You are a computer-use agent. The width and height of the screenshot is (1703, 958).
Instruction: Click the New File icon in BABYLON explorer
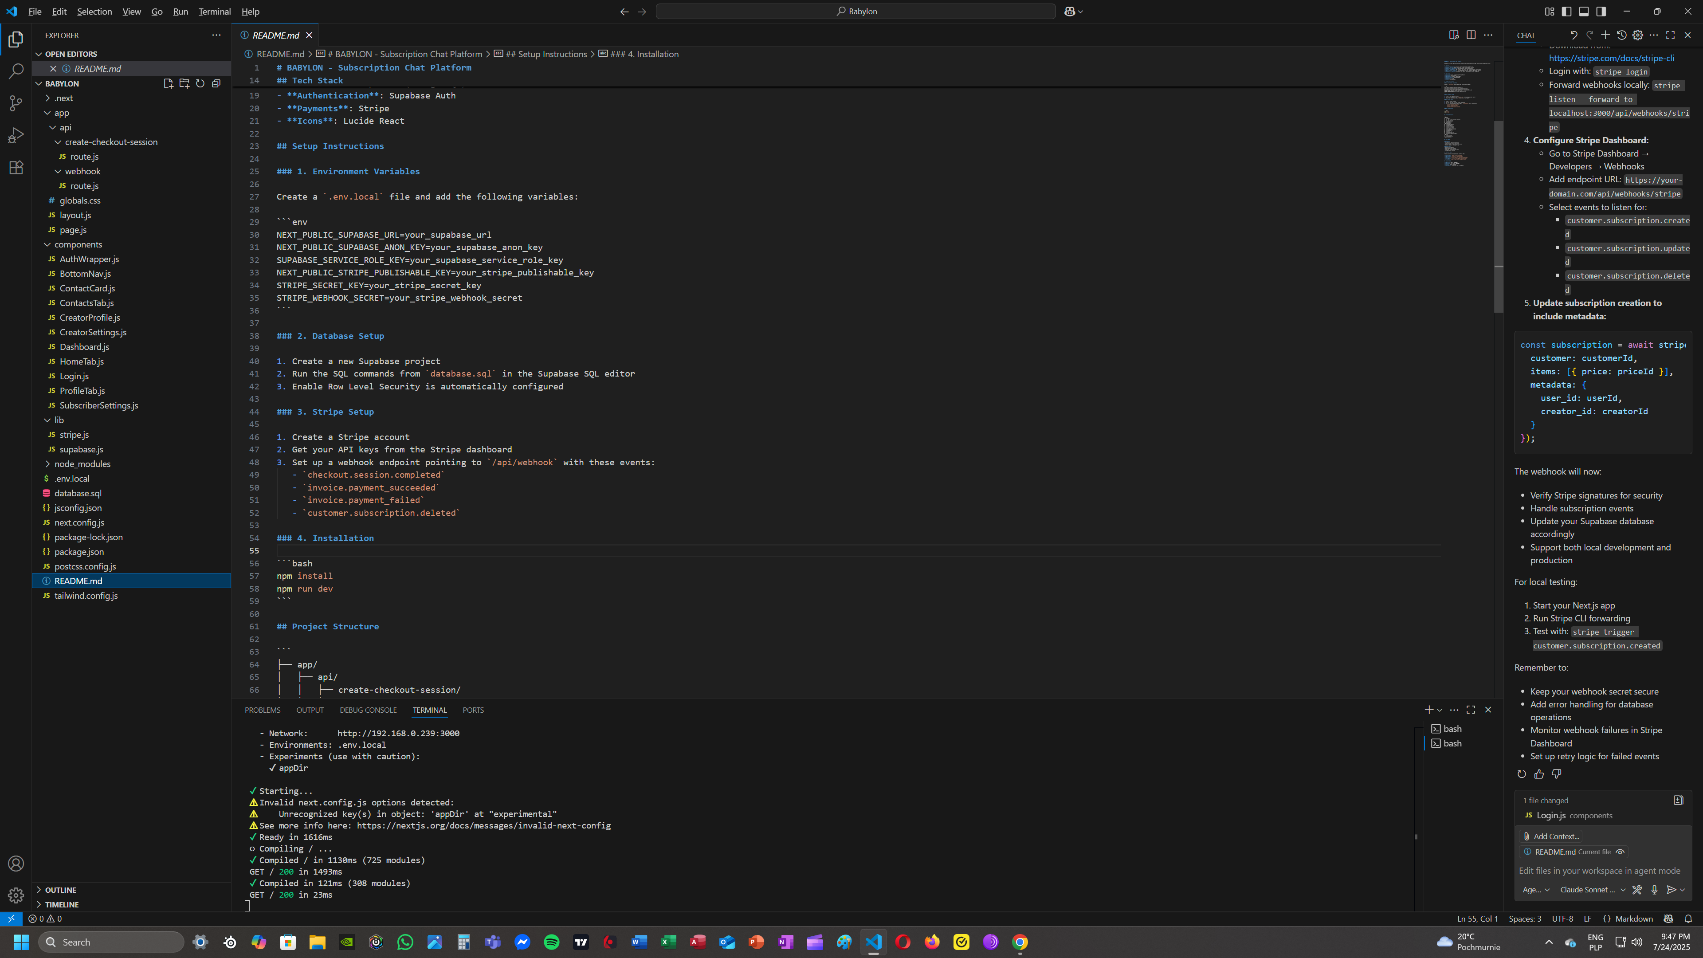pyautogui.click(x=168, y=83)
